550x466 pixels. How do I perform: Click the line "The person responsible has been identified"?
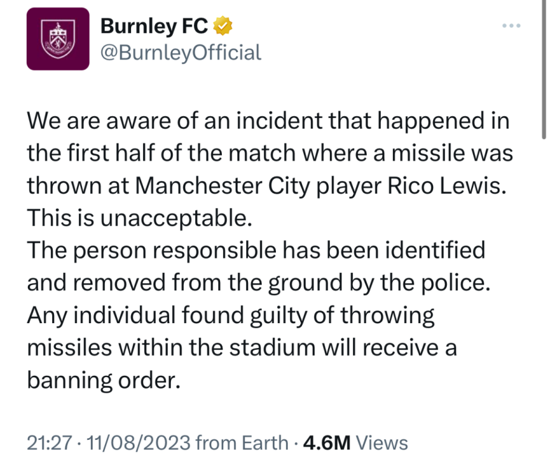(x=255, y=251)
